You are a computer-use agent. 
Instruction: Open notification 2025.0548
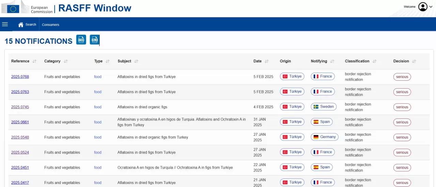20,137
